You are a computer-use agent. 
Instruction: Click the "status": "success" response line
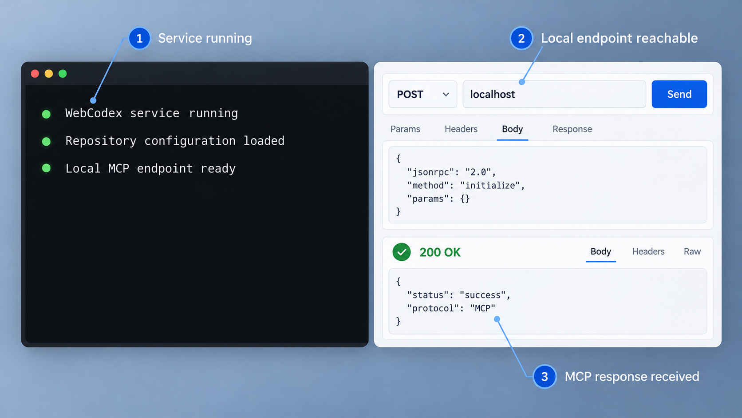click(x=458, y=295)
